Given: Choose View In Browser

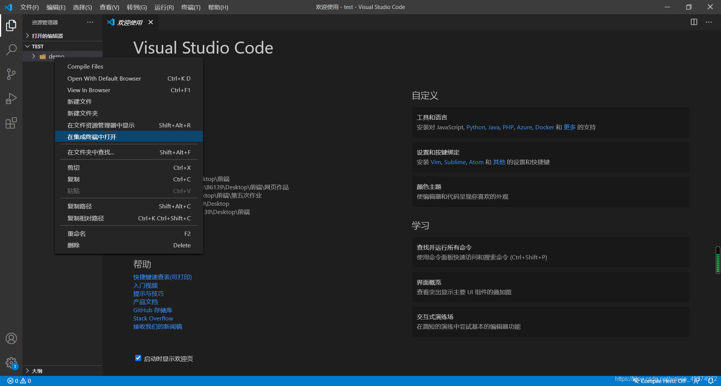Looking at the screenshot, I should pos(129,90).
